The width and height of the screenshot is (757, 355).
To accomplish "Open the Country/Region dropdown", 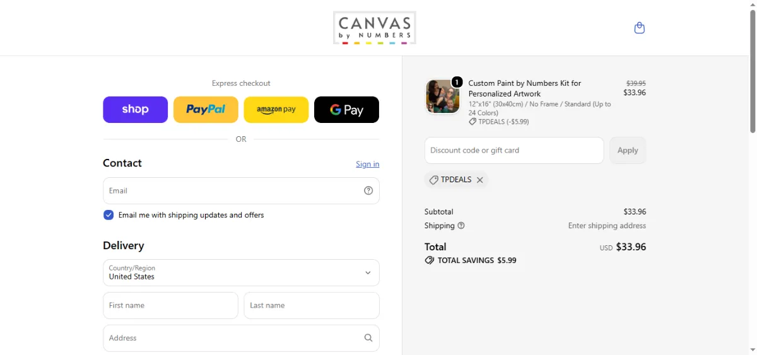I will 241,272.
